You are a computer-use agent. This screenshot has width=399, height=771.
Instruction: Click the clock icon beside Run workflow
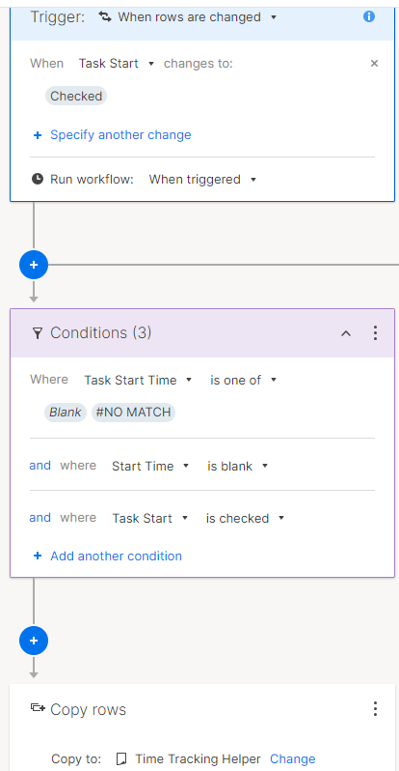[x=38, y=179]
